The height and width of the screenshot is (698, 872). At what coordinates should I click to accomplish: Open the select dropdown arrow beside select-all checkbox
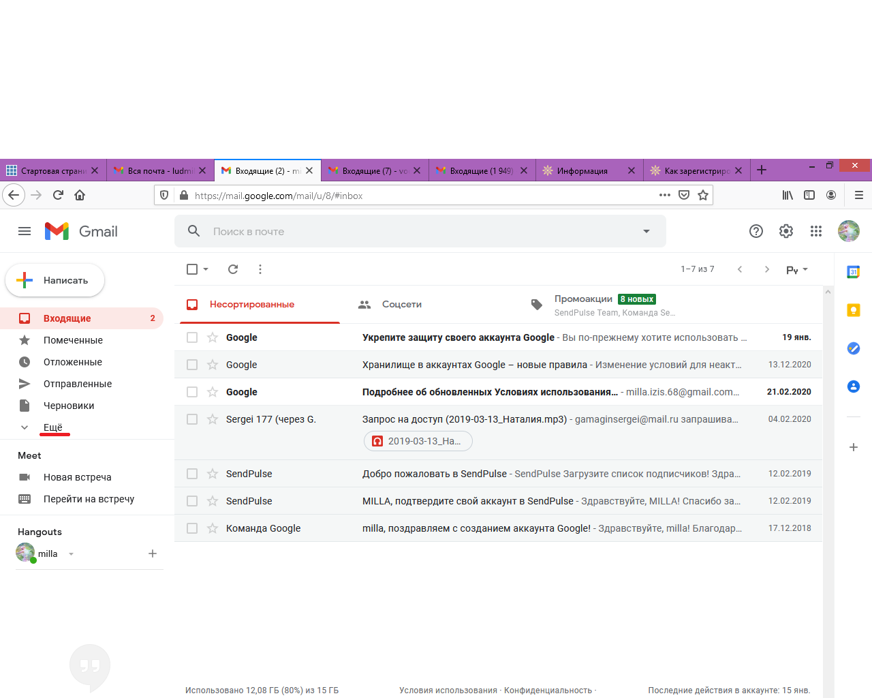(x=206, y=269)
